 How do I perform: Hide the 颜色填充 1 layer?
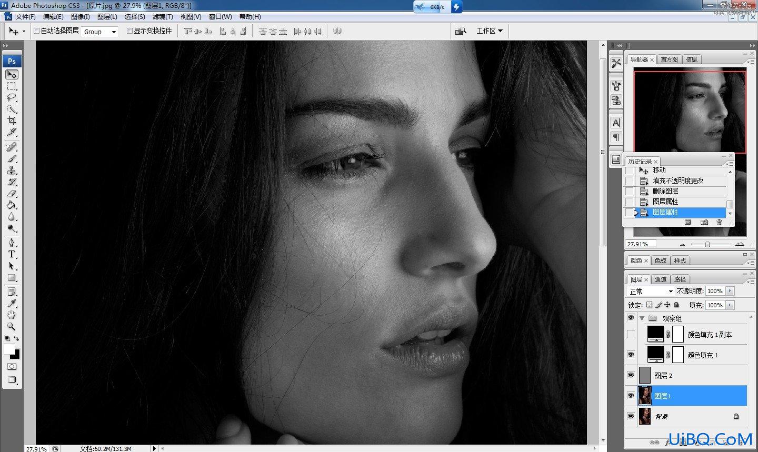point(631,355)
